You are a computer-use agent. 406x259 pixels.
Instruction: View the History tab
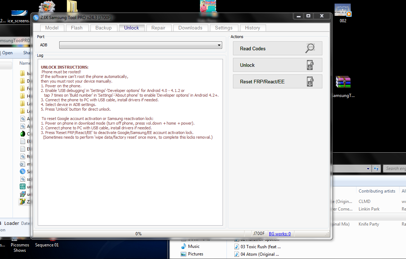tap(253, 28)
